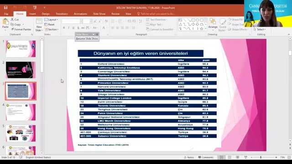Toggle Underline formatting
Screen dimensions: 292x164
coord(73,28)
